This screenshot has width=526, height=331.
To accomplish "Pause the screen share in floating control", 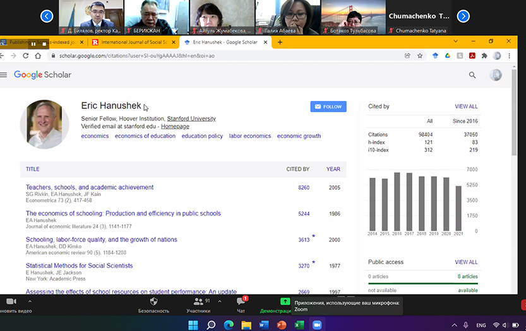I will [x=33, y=44].
